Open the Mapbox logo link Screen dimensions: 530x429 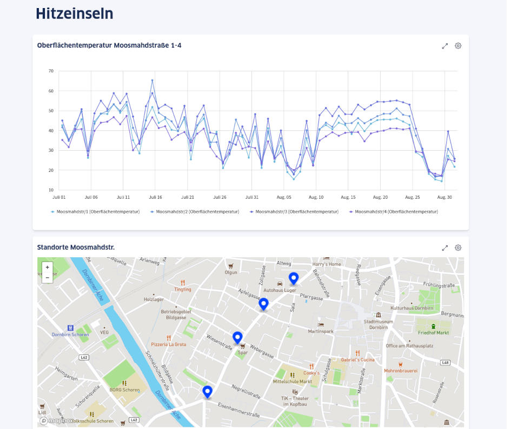click(57, 420)
